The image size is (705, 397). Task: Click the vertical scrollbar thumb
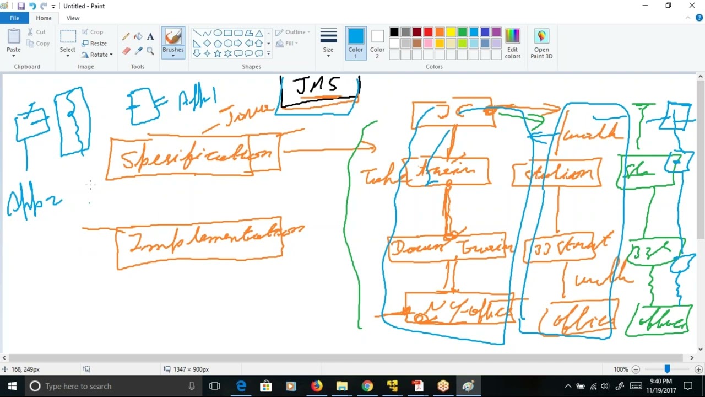point(701,160)
